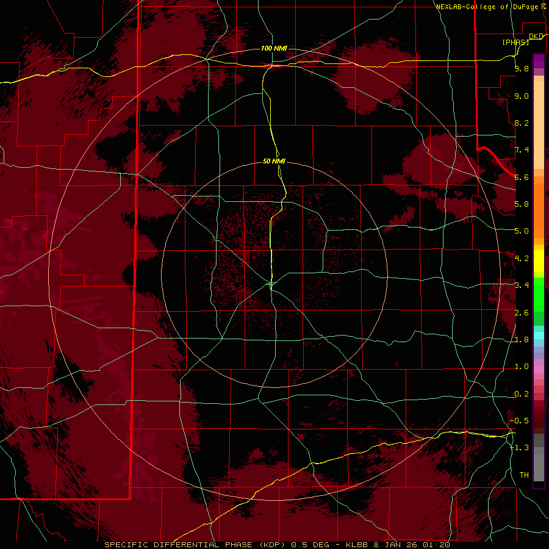Click the [PHAS] legend heading
549x549 pixels.
click(x=515, y=42)
